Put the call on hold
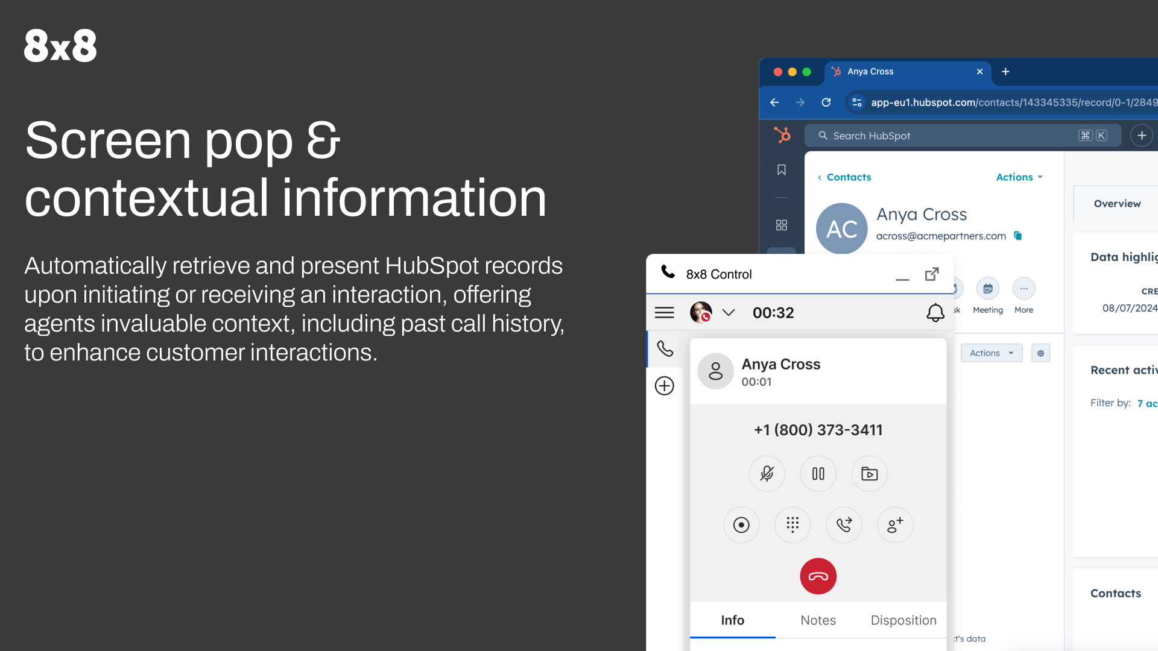The height and width of the screenshot is (651, 1158). (x=818, y=474)
